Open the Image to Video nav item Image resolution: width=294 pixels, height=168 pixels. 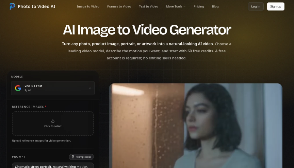[x=88, y=6]
